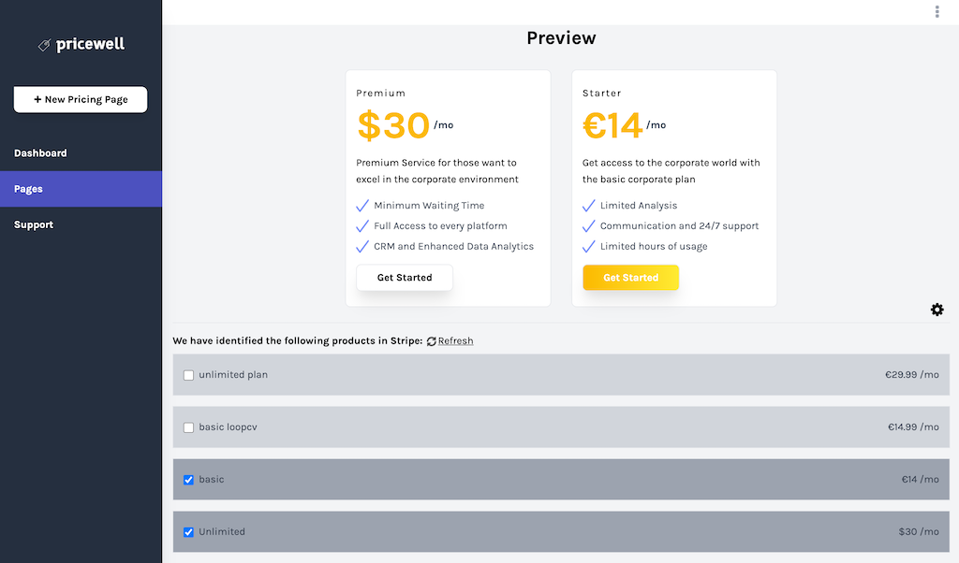Screen dimensions: 959x563
Task: Click checkmark icon beside Limited Analysis
Action: (x=589, y=206)
